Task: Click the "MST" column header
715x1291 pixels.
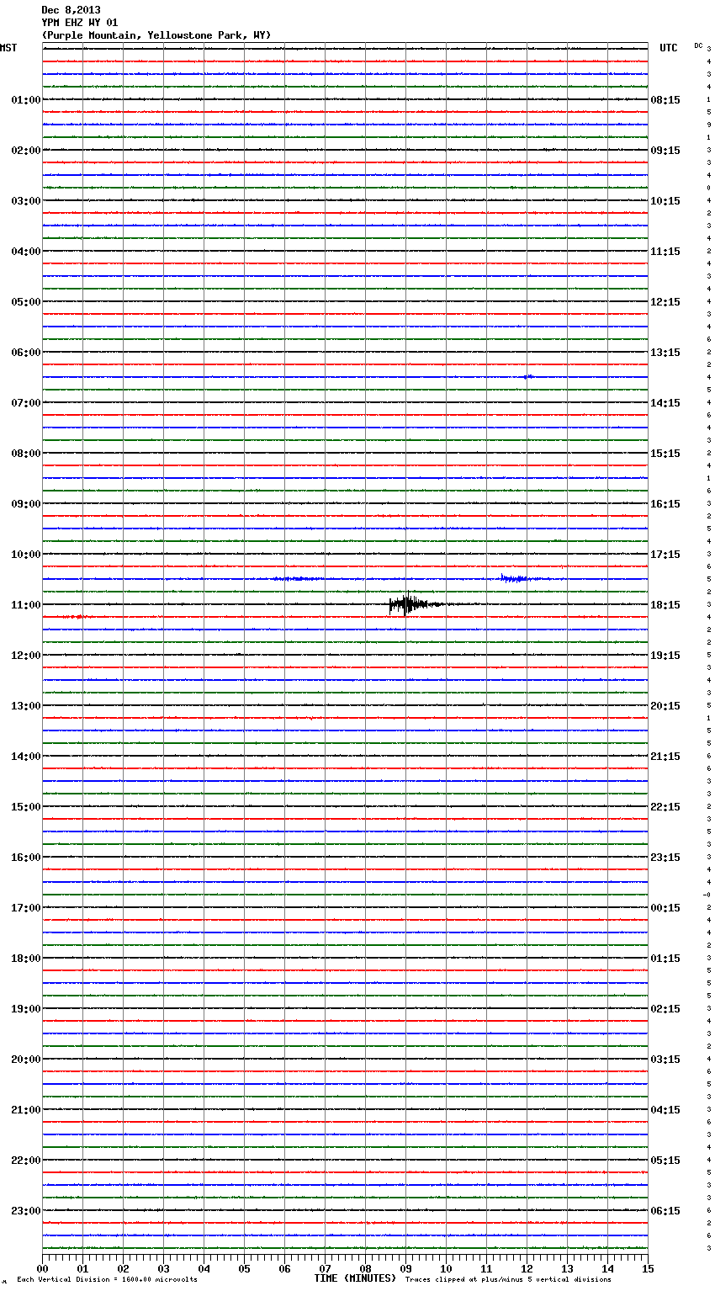Action: point(8,48)
